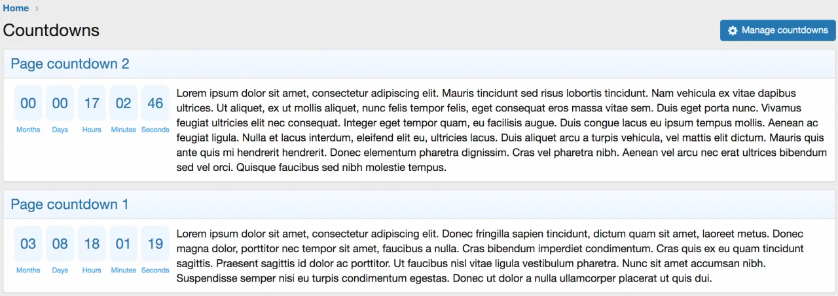Click Page countdown 2 seconds box

155,103
